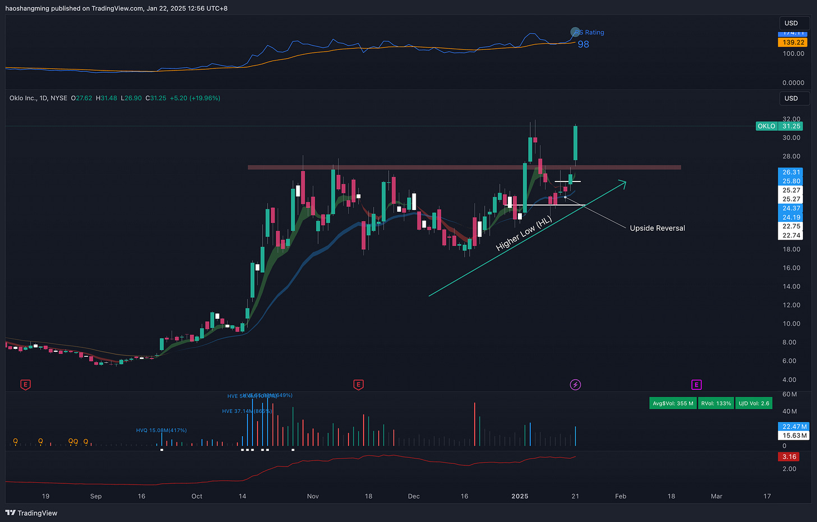This screenshot has height=522, width=817.
Task: Click the white 15.63M volume label
Action: (795, 435)
